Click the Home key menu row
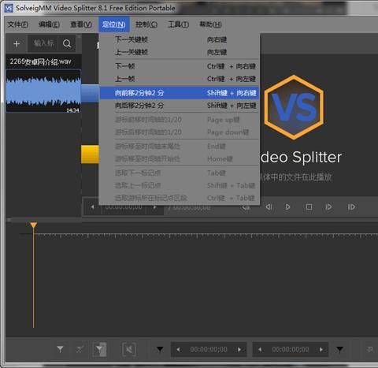Screen dimensions: 378x368 pos(180,159)
